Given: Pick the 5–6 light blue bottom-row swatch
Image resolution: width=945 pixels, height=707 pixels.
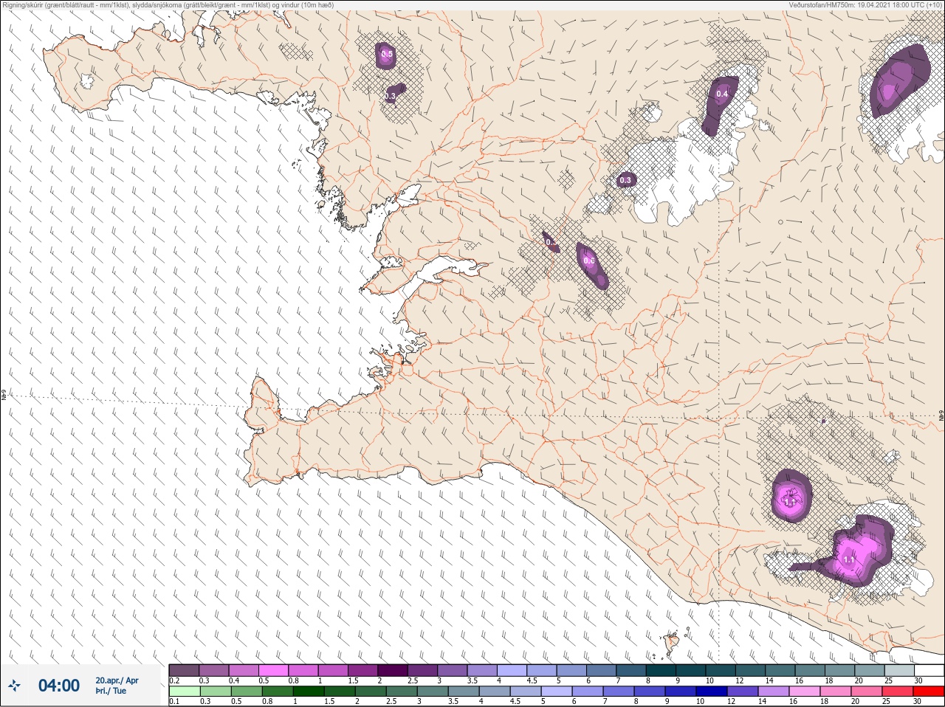Looking at the screenshot, I should tap(557, 692).
